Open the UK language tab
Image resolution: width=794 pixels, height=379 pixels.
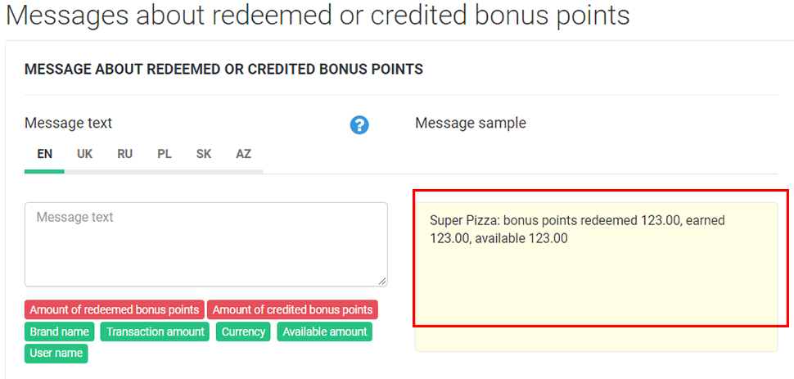[x=85, y=154]
